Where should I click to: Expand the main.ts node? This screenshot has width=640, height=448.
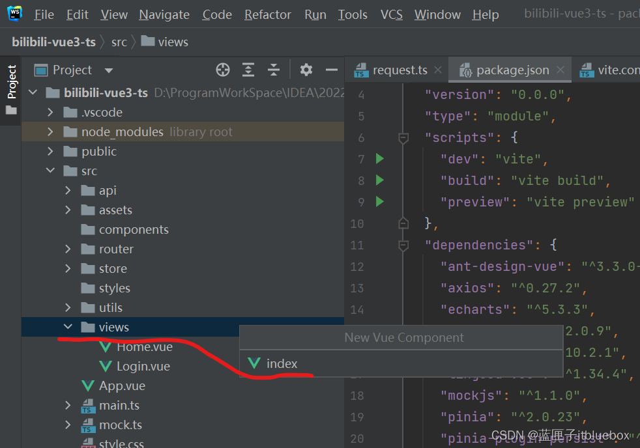pyautogui.click(x=68, y=405)
